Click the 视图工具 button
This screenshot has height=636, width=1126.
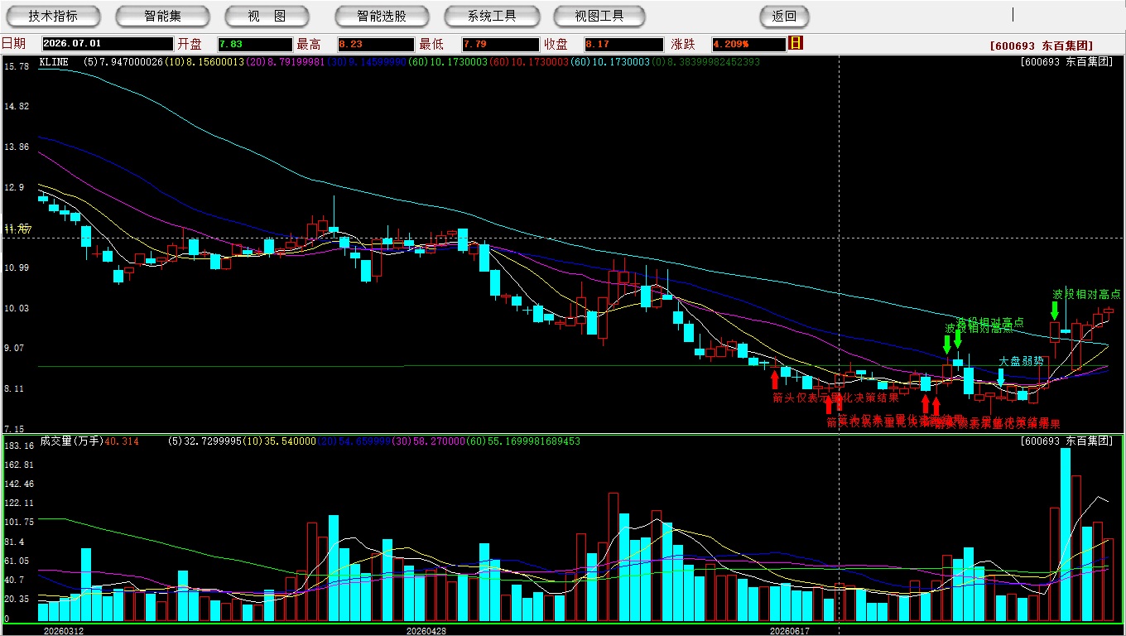click(599, 16)
